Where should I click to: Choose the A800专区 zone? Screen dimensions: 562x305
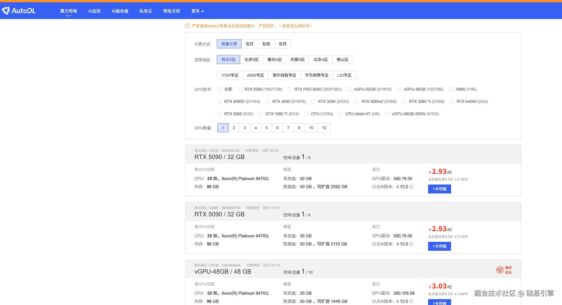click(255, 75)
